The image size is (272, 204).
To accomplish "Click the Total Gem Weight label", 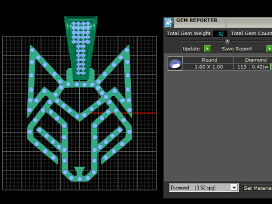I will pyautogui.click(x=189, y=33).
